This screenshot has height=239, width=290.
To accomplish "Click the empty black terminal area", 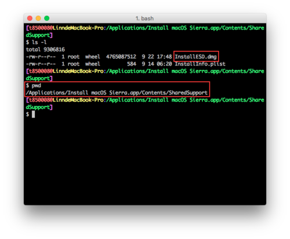I will click(x=145, y=160).
